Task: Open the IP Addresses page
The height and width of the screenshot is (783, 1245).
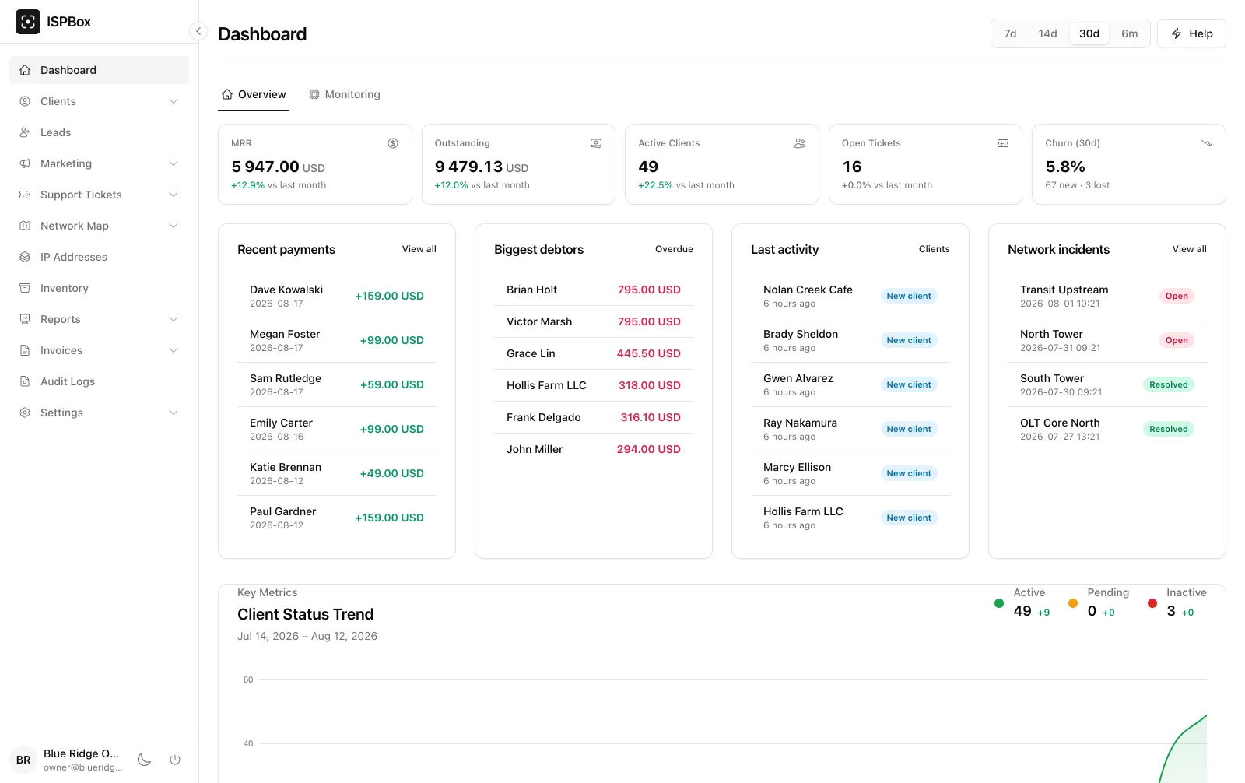Action: coord(99,257)
